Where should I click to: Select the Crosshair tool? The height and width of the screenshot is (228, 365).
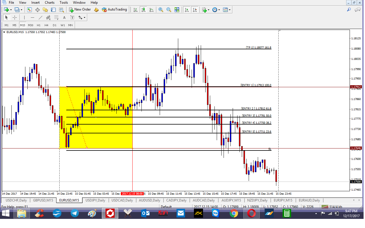click(15, 17)
